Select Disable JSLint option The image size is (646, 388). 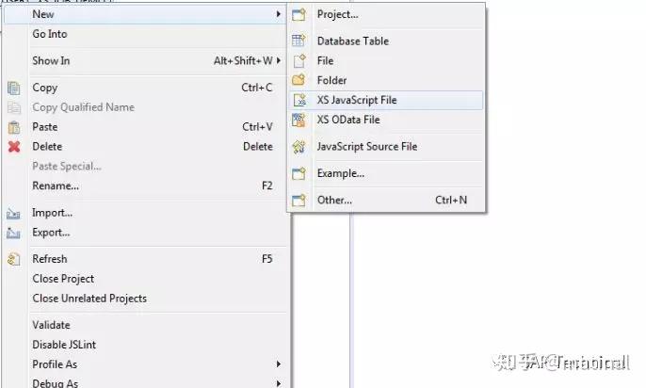(x=64, y=345)
